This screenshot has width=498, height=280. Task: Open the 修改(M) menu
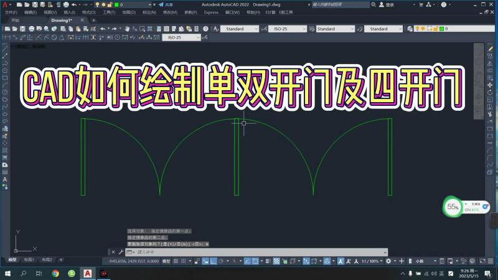170,12
